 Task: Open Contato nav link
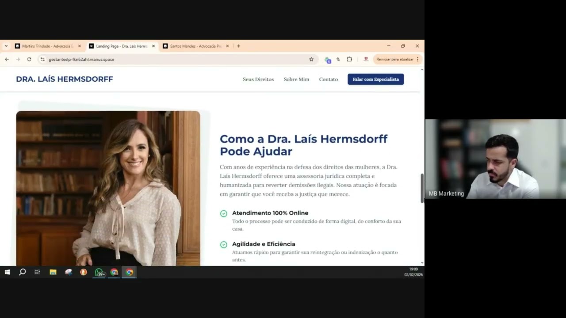[x=329, y=79]
